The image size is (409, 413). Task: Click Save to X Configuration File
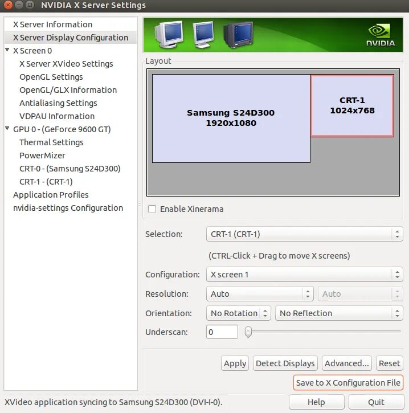[348, 383]
